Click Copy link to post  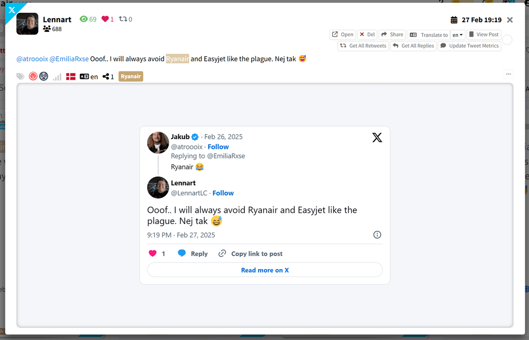click(250, 254)
